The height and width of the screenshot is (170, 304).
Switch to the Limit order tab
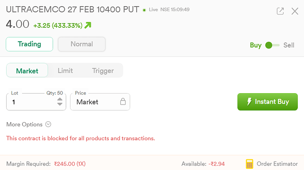point(65,71)
